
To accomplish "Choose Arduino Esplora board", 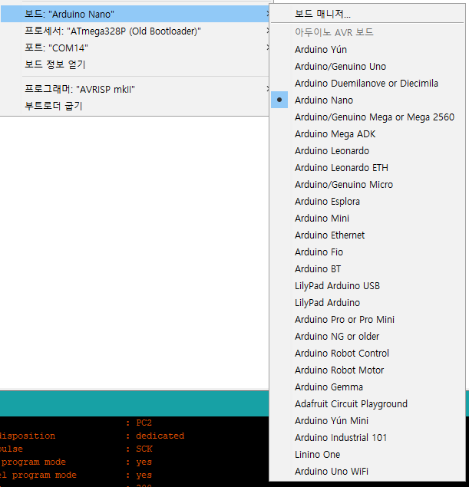I will pyautogui.click(x=368, y=201).
